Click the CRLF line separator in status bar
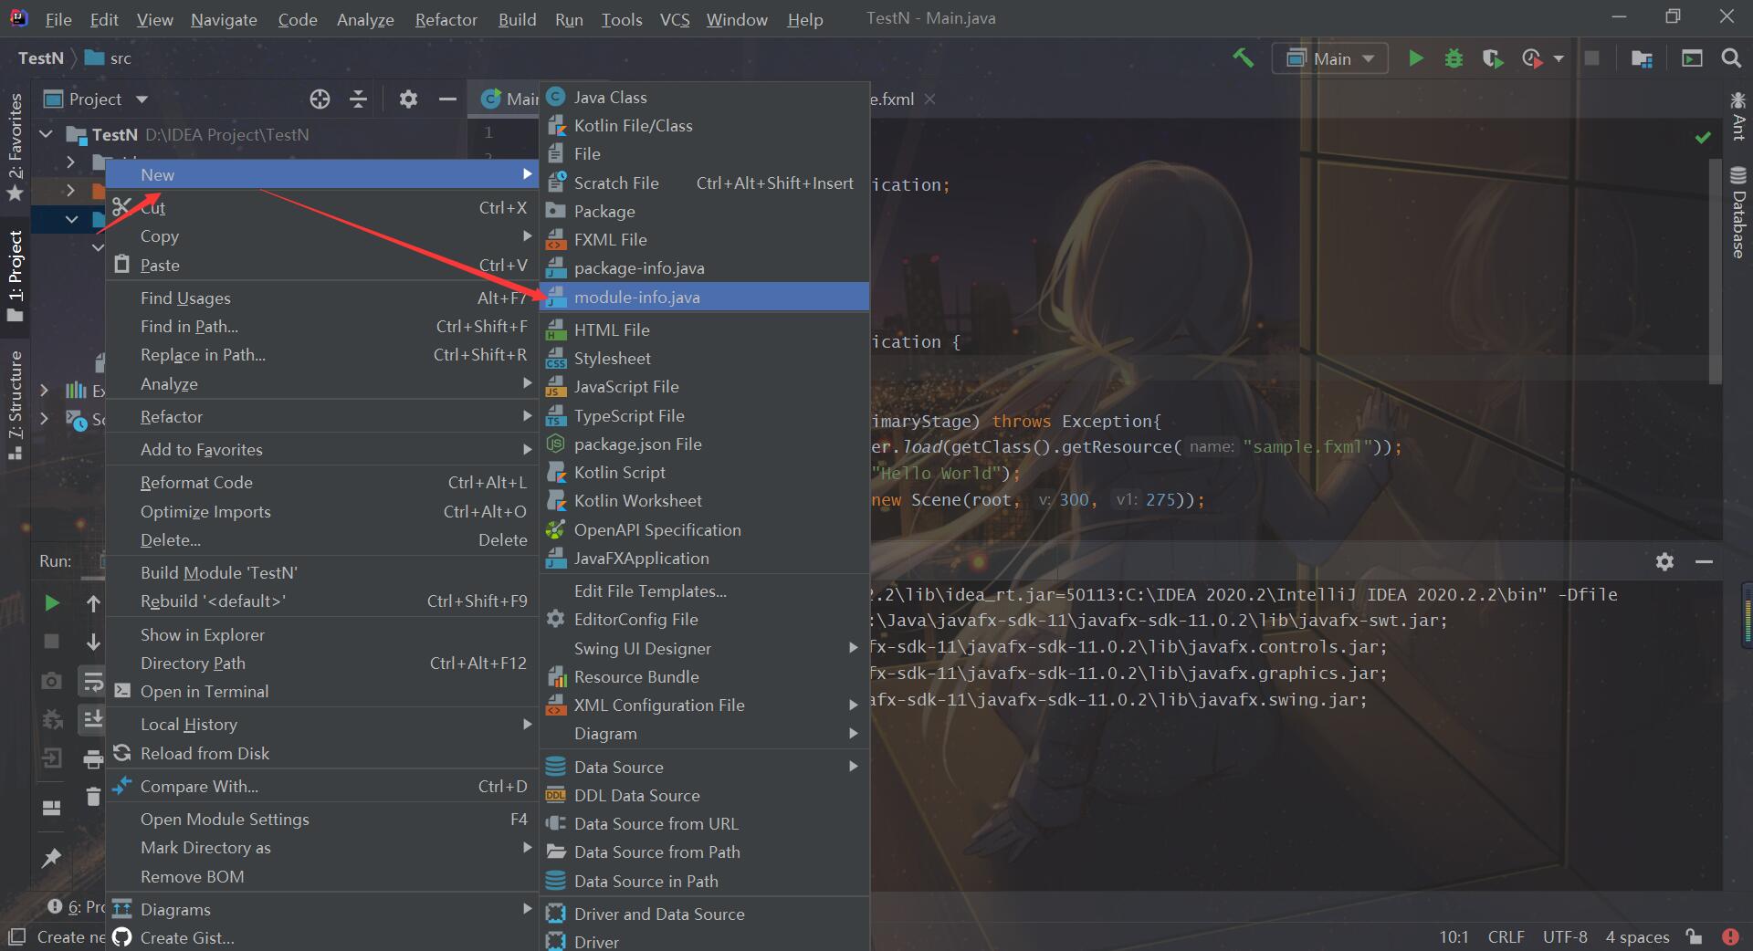Screen dimensions: 1753x951 [1506, 936]
